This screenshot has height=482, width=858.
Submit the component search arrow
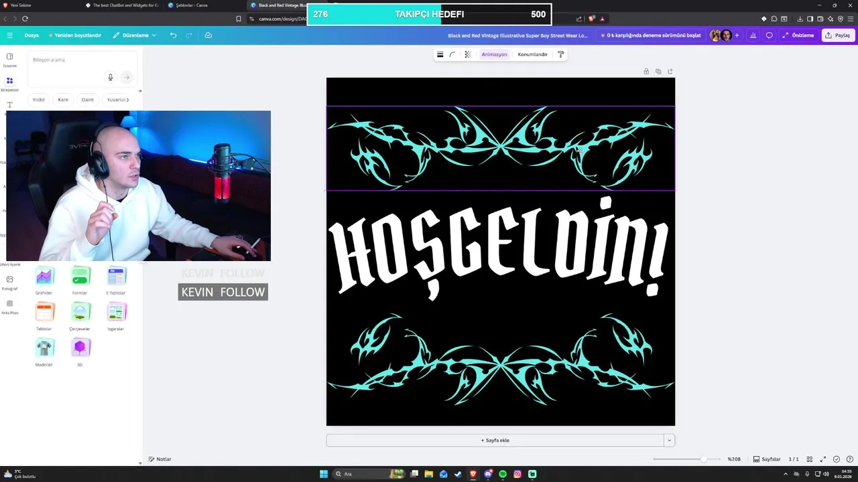tap(126, 77)
